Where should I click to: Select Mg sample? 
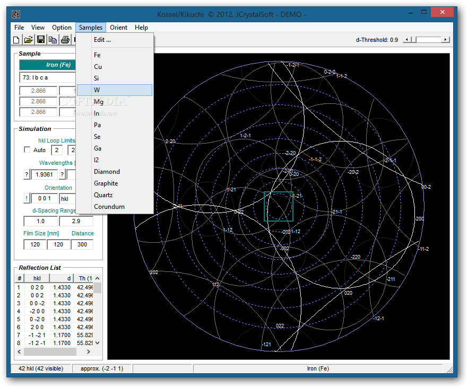[115, 102]
